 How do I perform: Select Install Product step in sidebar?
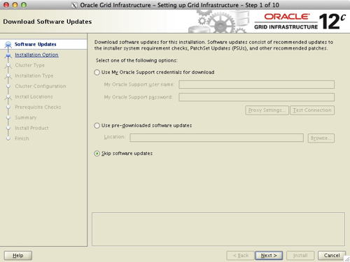coord(31,128)
